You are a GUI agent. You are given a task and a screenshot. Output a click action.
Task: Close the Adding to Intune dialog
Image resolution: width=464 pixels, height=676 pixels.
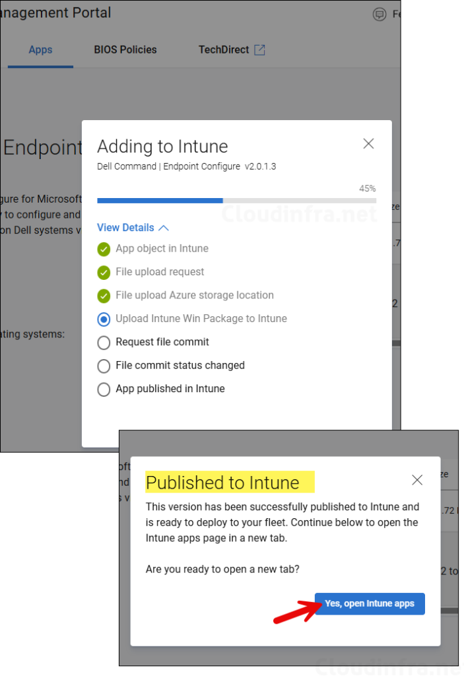(x=368, y=144)
